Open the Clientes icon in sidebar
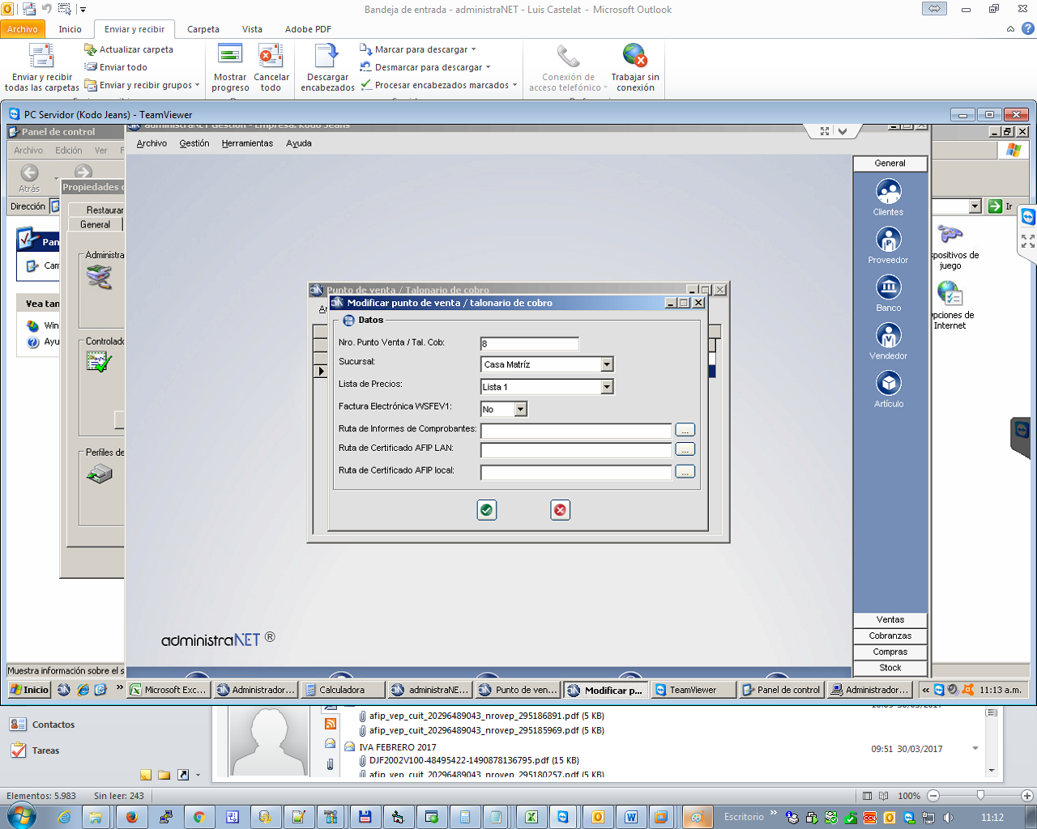Viewport: 1037px width, 829px height. click(888, 192)
